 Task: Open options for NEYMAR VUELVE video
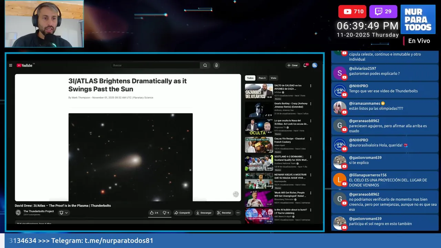[310, 175]
